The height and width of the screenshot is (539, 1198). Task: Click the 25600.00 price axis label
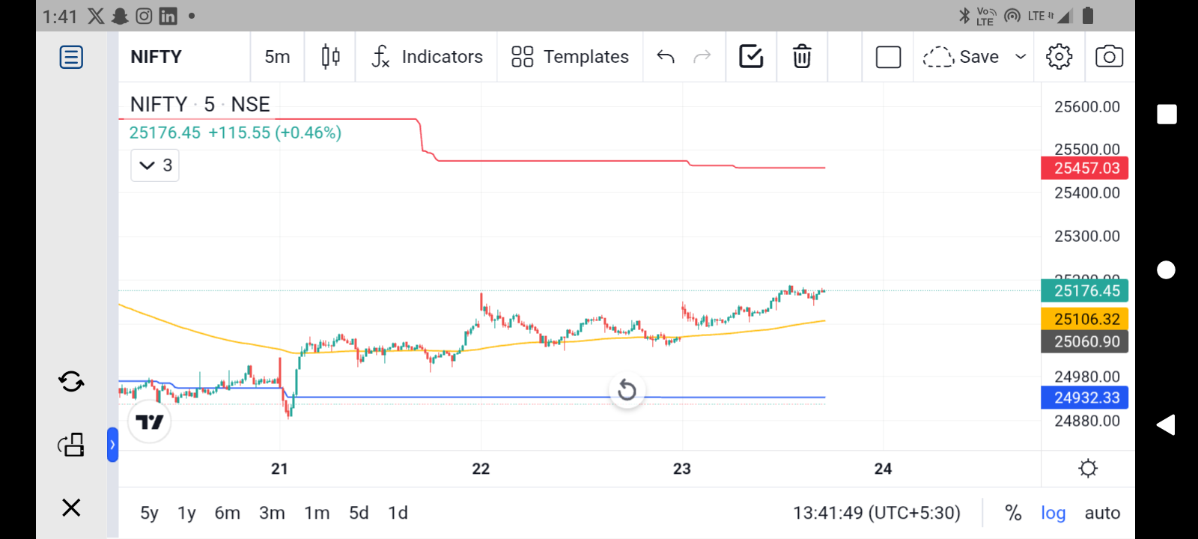1087,107
